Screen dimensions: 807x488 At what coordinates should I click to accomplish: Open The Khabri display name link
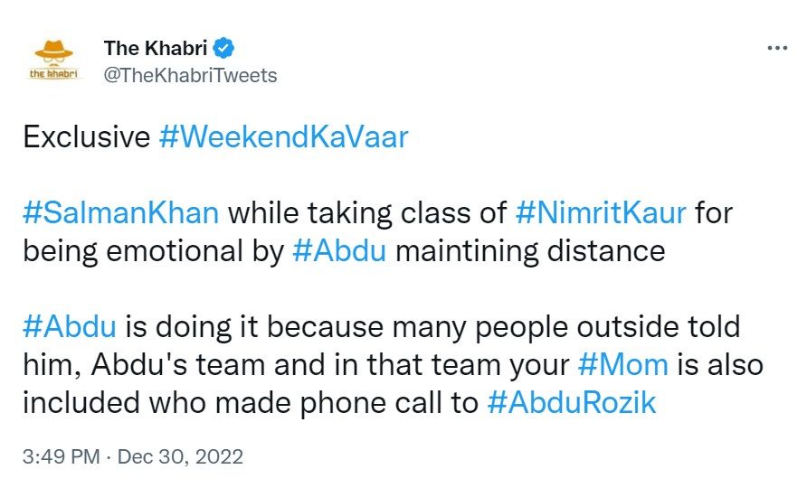pos(157,48)
